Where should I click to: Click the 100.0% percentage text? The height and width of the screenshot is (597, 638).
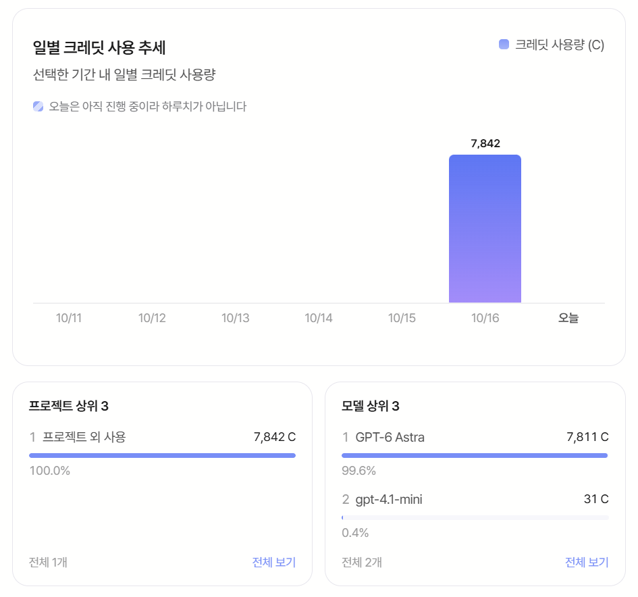(x=50, y=471)
